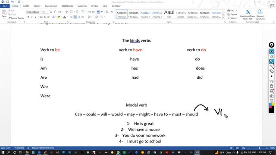Viewport: 276px width, 155px height.
Task: Click the Text Highlight Color button
Action: pos(59,17)
